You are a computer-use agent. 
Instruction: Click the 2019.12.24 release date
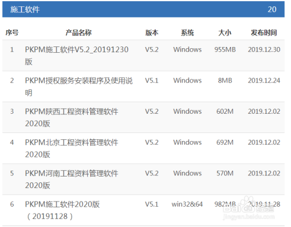(x=264, y=80)
